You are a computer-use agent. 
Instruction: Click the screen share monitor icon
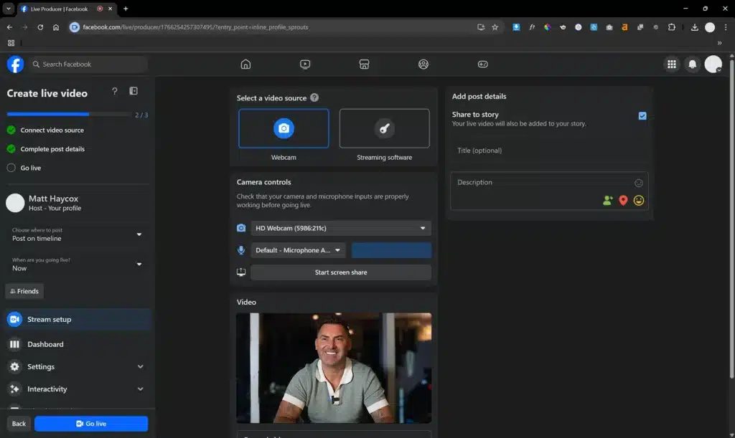pyautogui.click(x=241, y=272)
